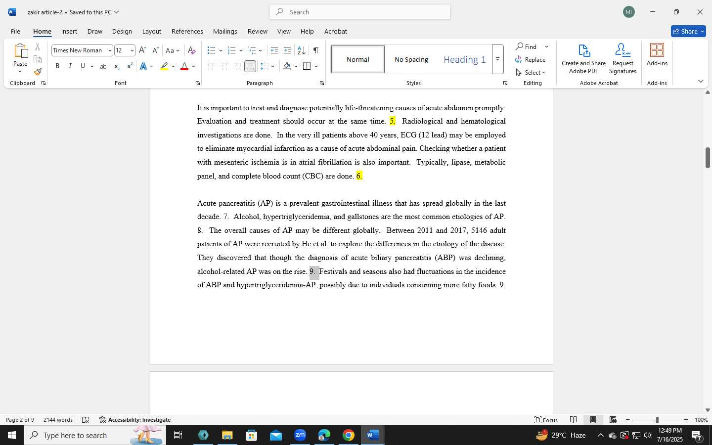712x445 pixels.
Task: Switch to Web Layout view
Action: tap(613, 420)
